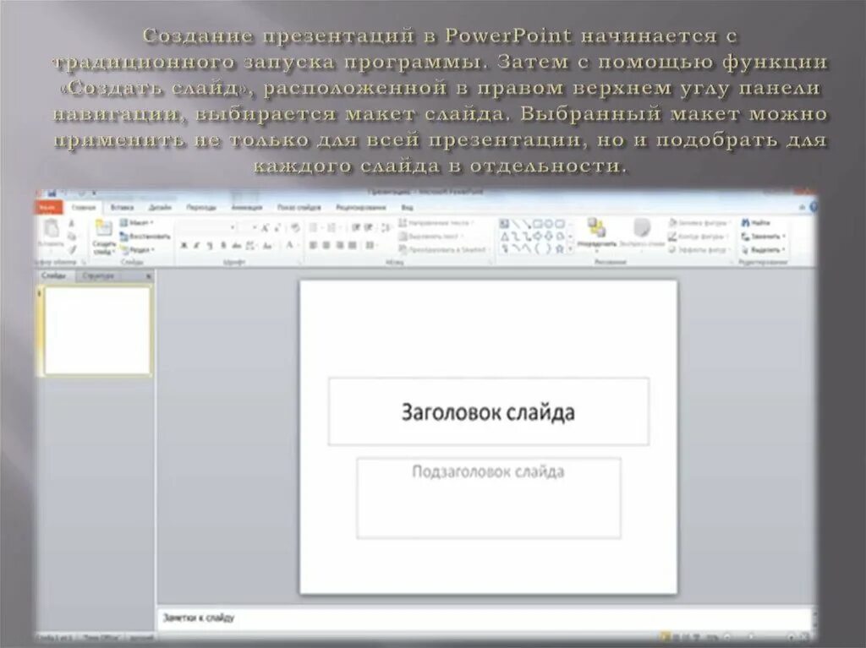Open the Переходы ribbon tab
The height and width of the screenshot is (648, 866).
point(201,208)
